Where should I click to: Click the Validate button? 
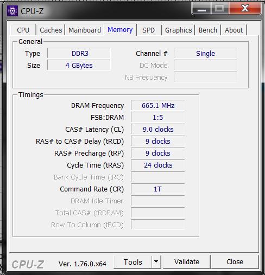pyautogui.click(x=187, y=262)
